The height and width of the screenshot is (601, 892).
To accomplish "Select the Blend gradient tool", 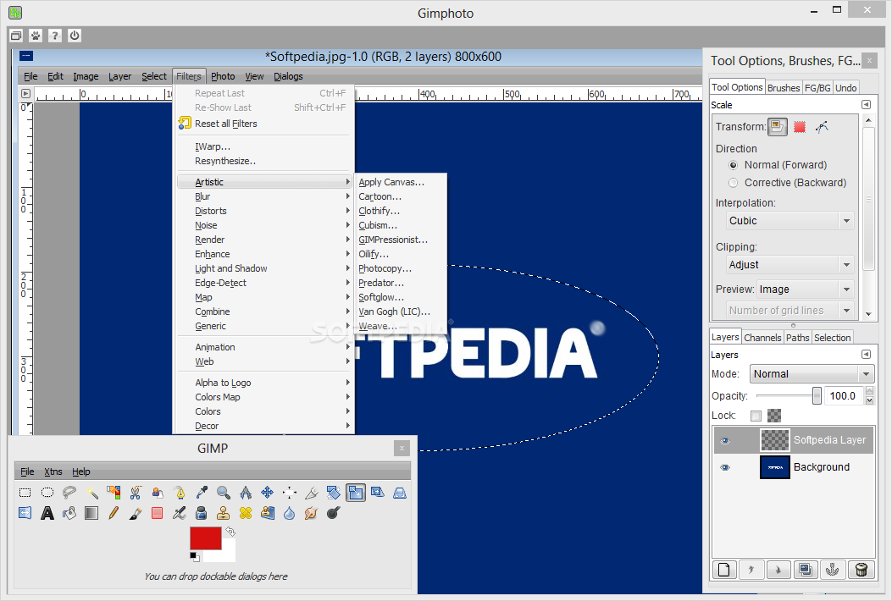I will [x=91, y=514].
